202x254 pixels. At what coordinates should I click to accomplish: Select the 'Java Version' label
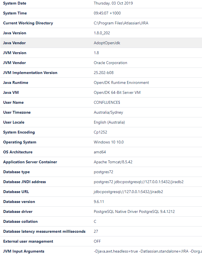[14, 33]
